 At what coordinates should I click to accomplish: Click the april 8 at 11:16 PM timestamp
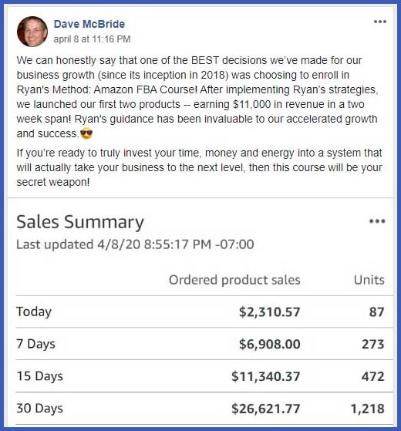tap(92, 39)
